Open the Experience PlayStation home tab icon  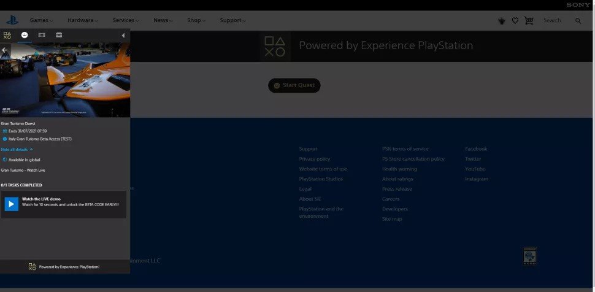[x=7, y=36]
